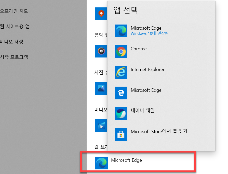Click the maps default app icon
This screenshot has height=174, width=228.
(x=101, y=14)
